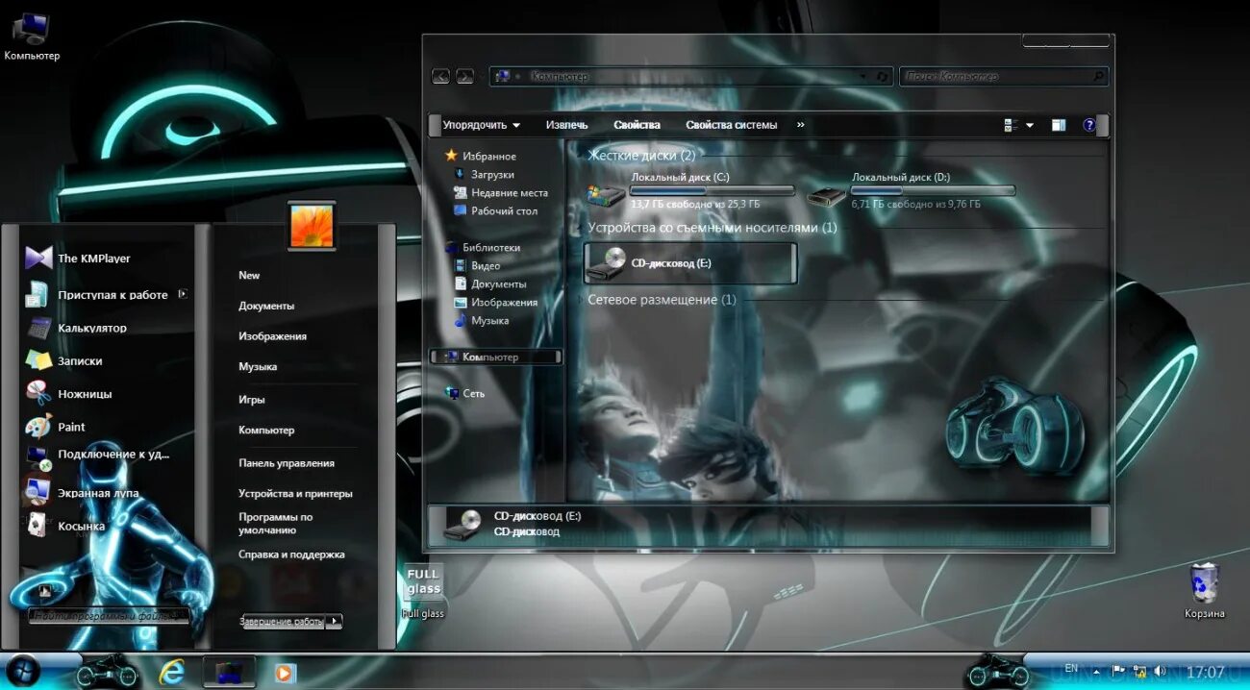The width and height of the screenshot is (1250, 690).
Task: Open Компьютер from Start menu right column
Action: (266, 431)
